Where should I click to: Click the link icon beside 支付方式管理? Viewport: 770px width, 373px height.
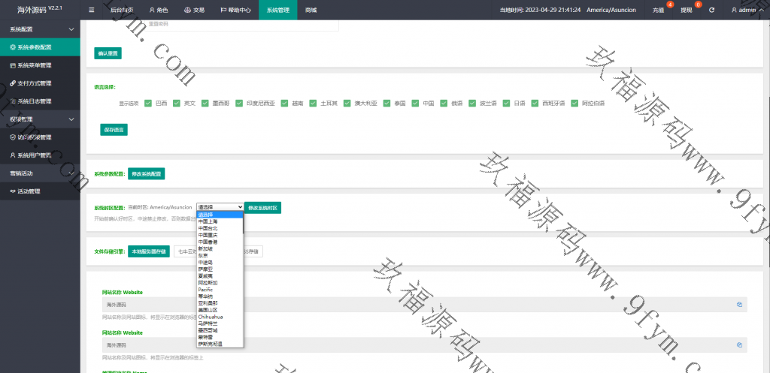(13, 83)
